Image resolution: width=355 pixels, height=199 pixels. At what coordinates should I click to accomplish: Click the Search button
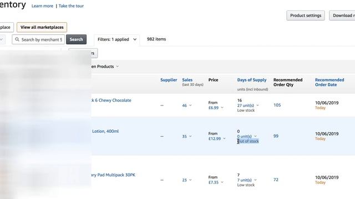click(77, 39)
